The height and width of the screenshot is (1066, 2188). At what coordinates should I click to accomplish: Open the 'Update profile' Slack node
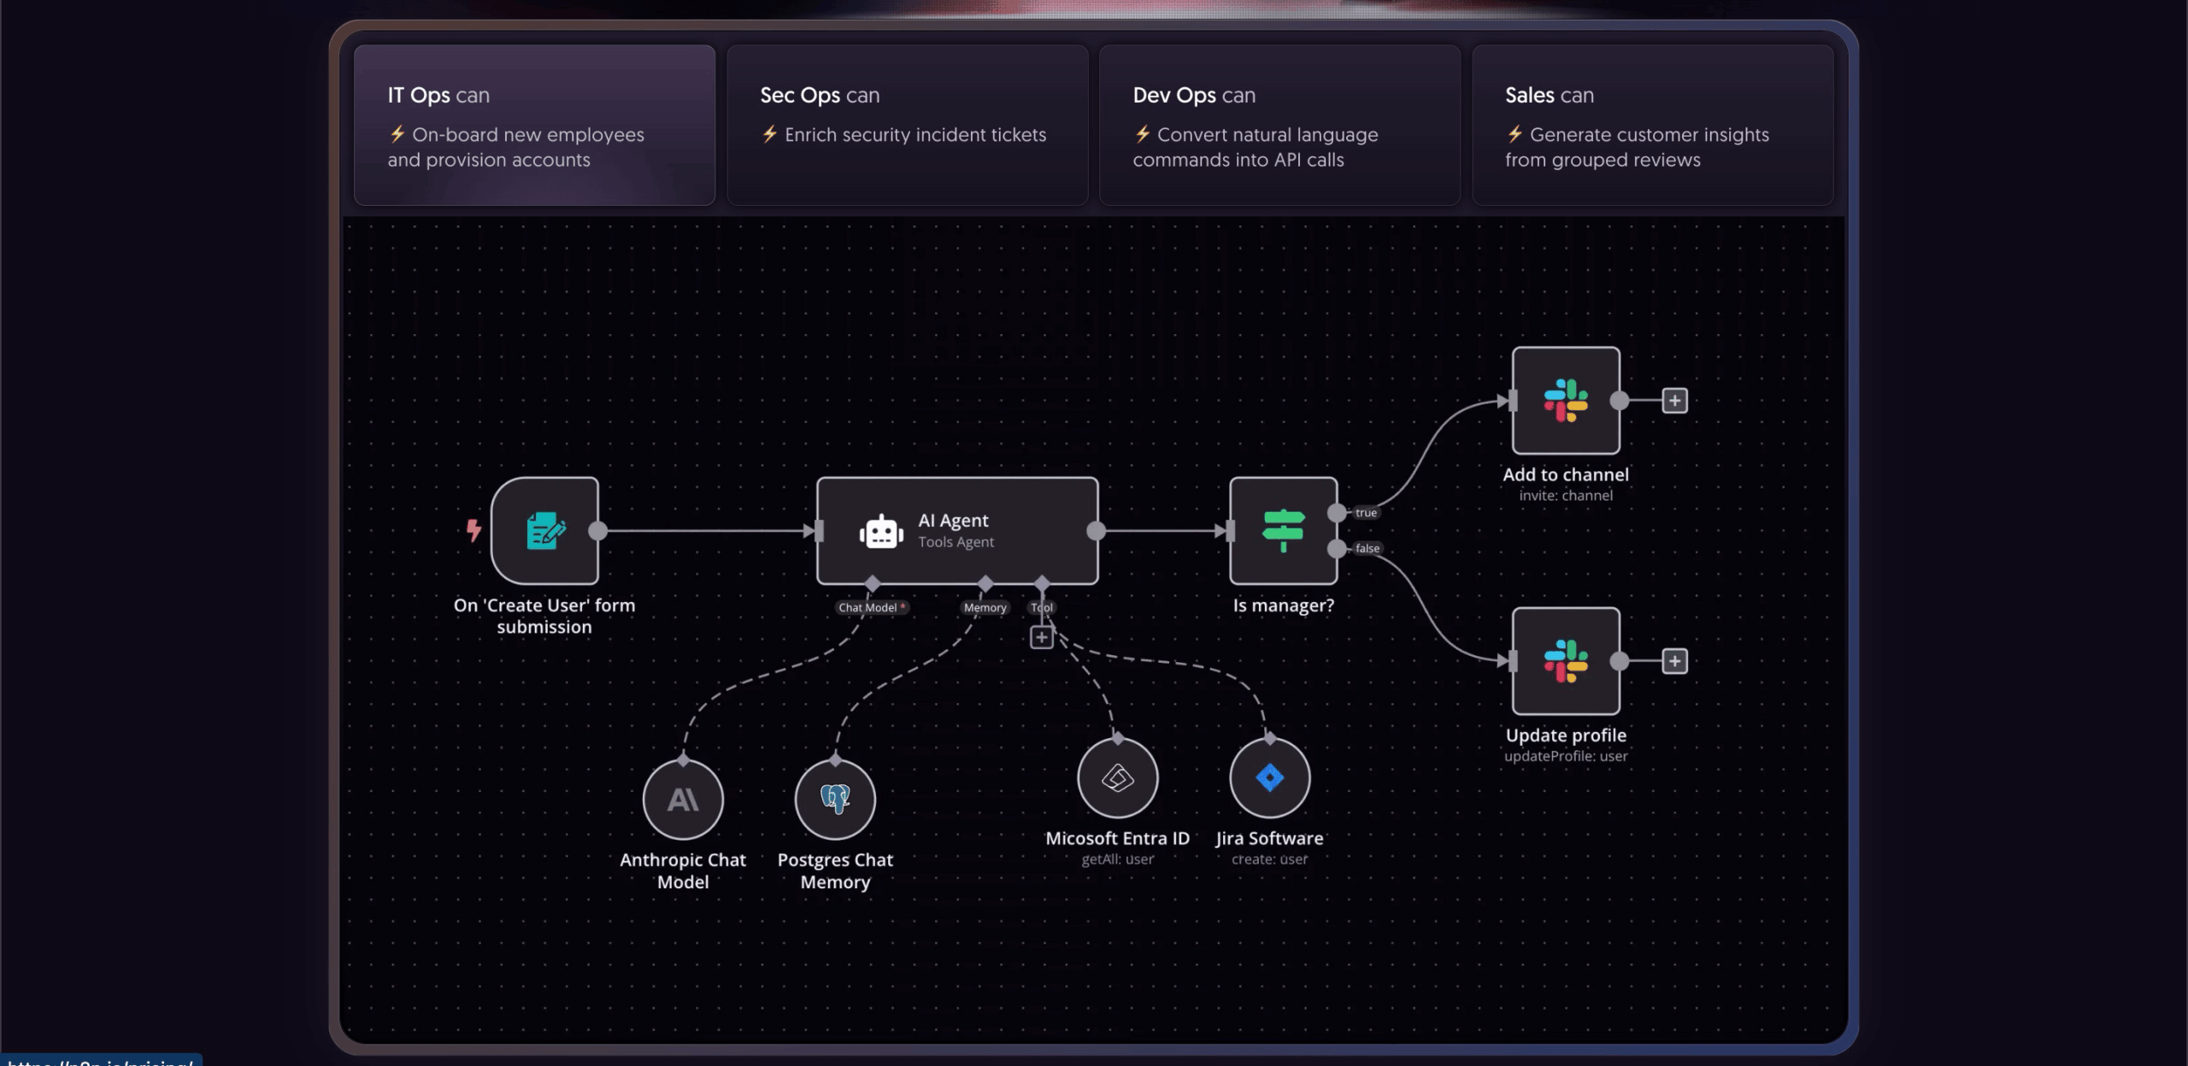(1565, 660)
